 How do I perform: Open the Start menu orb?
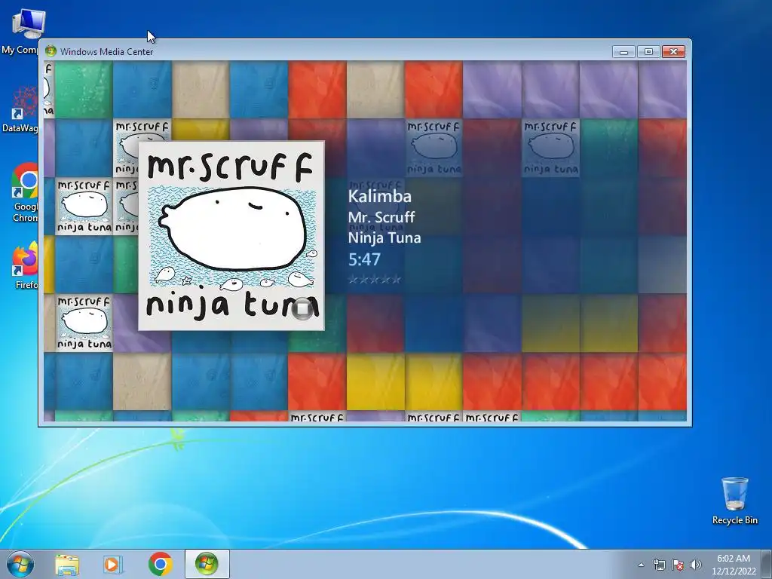[20, 564]
